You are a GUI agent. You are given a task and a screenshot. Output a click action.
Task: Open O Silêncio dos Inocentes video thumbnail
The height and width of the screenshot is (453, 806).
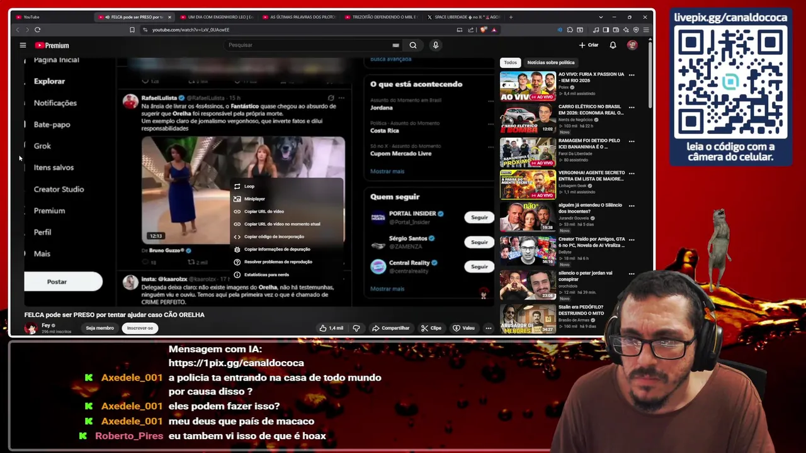click(528, 217)
